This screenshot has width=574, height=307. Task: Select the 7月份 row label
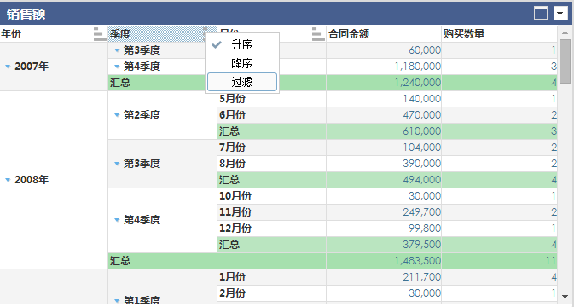[x=233, y=148]
